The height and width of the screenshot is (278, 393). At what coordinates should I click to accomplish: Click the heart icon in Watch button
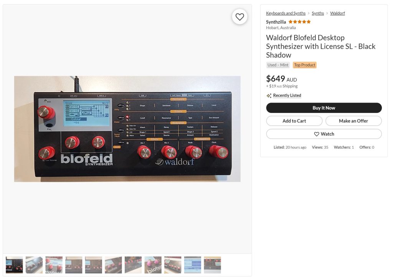[x=317, y=134]
